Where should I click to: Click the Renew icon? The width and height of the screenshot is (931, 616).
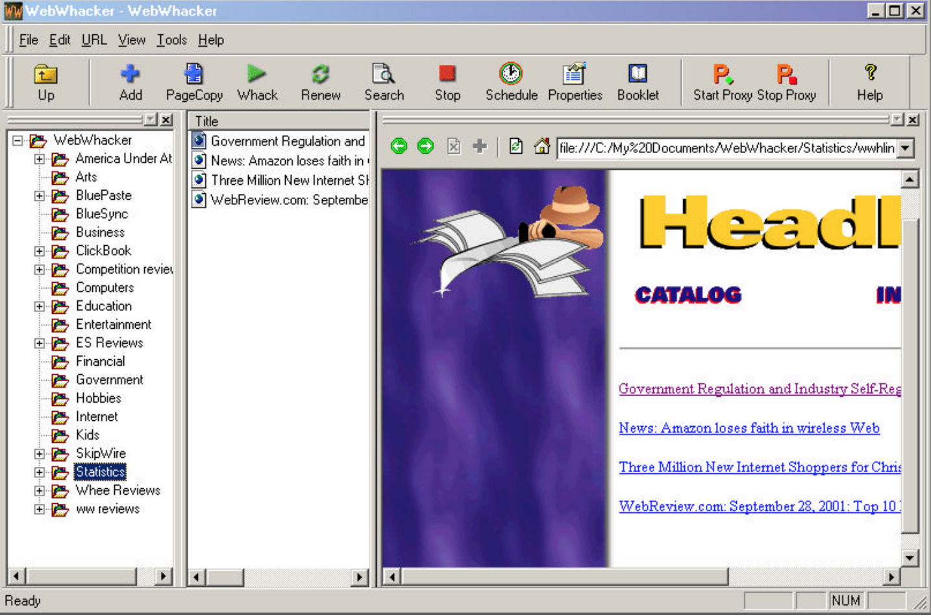tap(321, 80)
